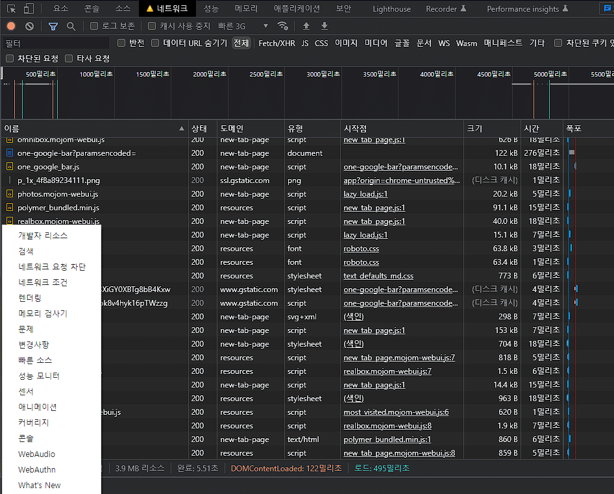
Task: Open the 성능 tab
Action: point(211,8)
